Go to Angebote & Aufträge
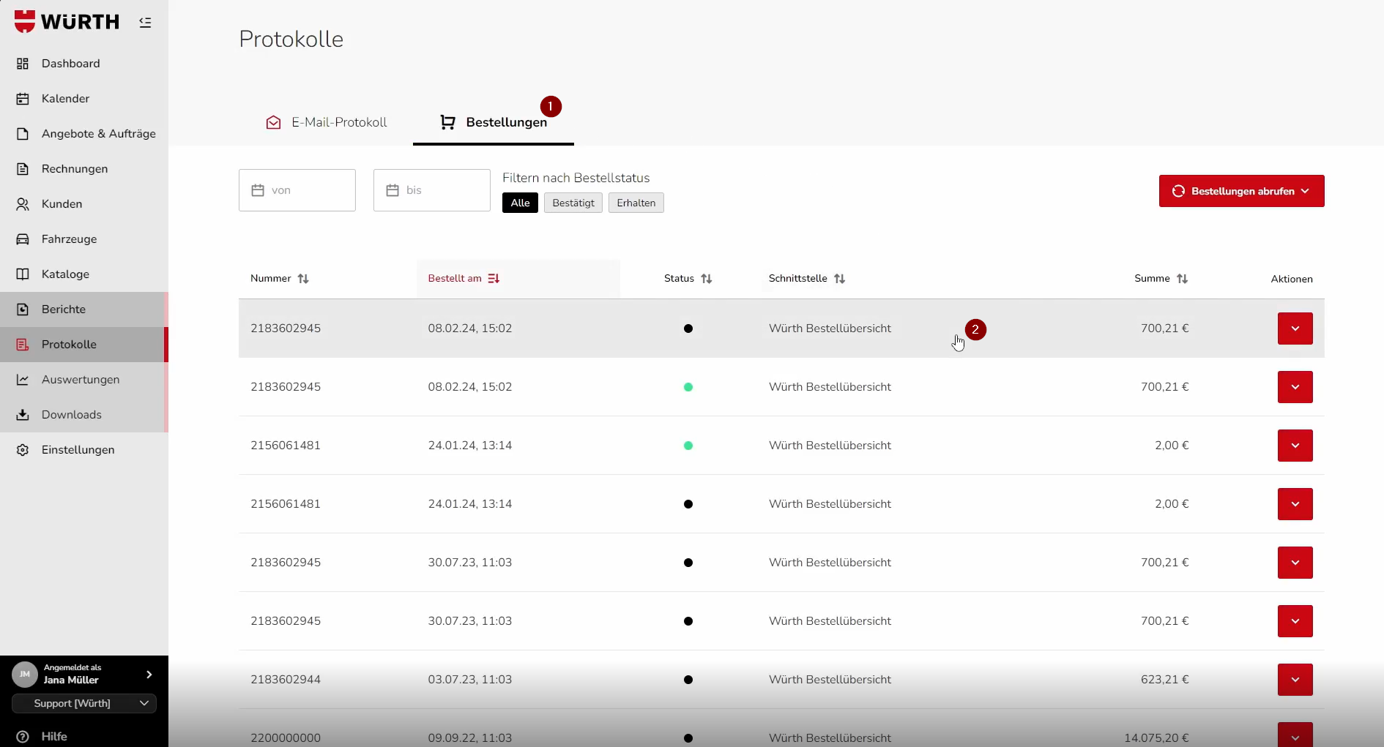Screen dimensions: 1384x747 [84, 134]
